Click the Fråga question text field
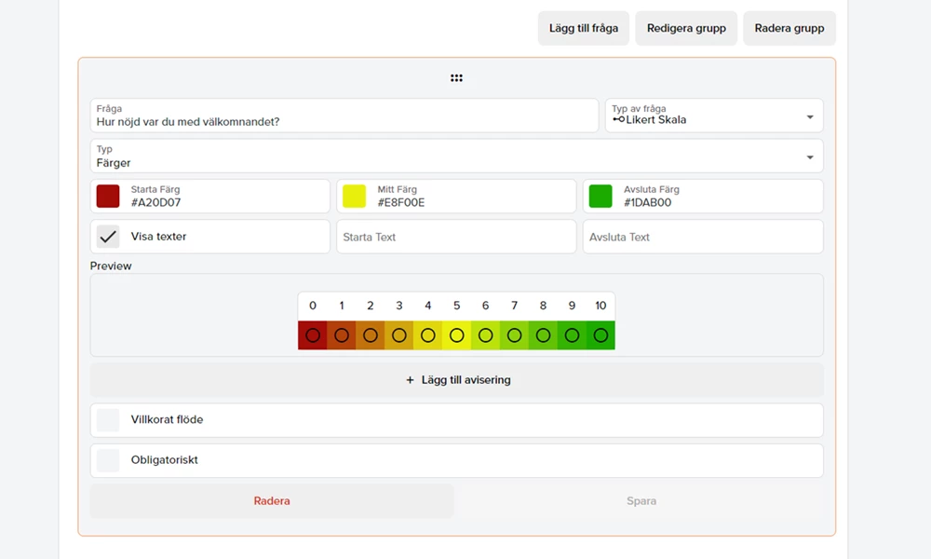The image size is (931, 559). (344, 116)
